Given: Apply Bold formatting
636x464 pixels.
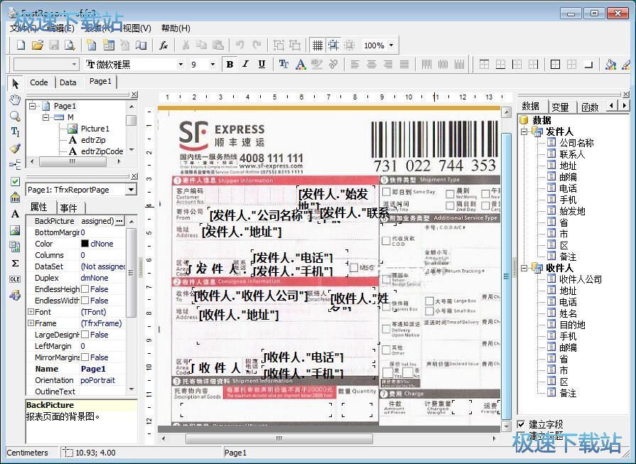Looking at the screenshot, I should pyautogui.click(x=230, y=64).
